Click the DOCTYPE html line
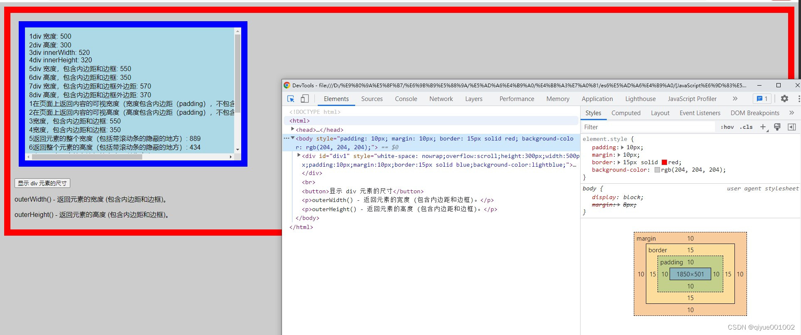Viewport: 801px width, 335px height. [315, 112]
